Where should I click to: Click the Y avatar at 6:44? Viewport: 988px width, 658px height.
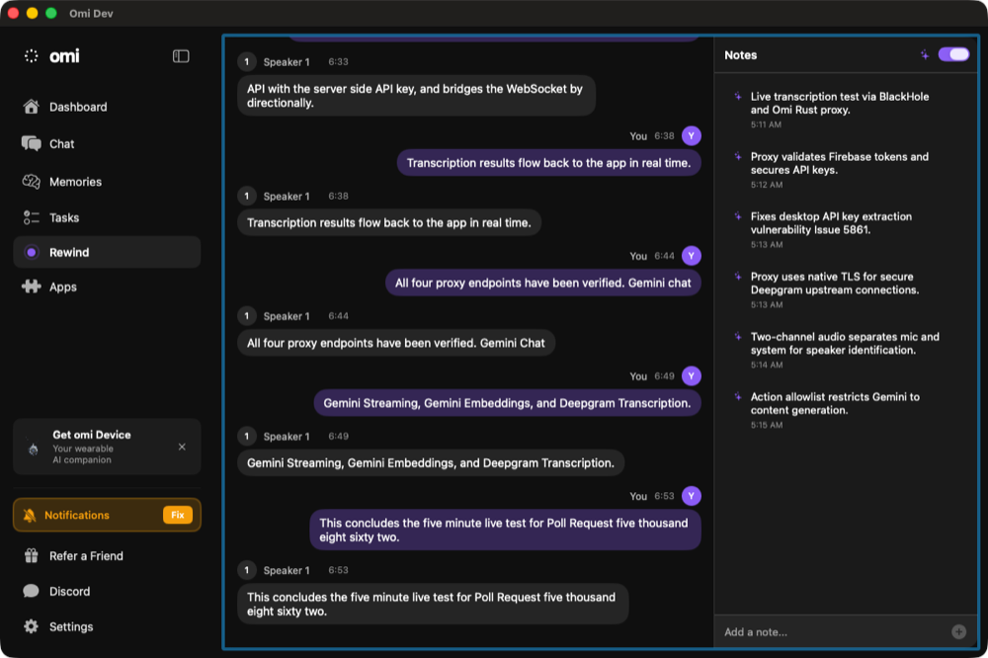click(692, 255)
